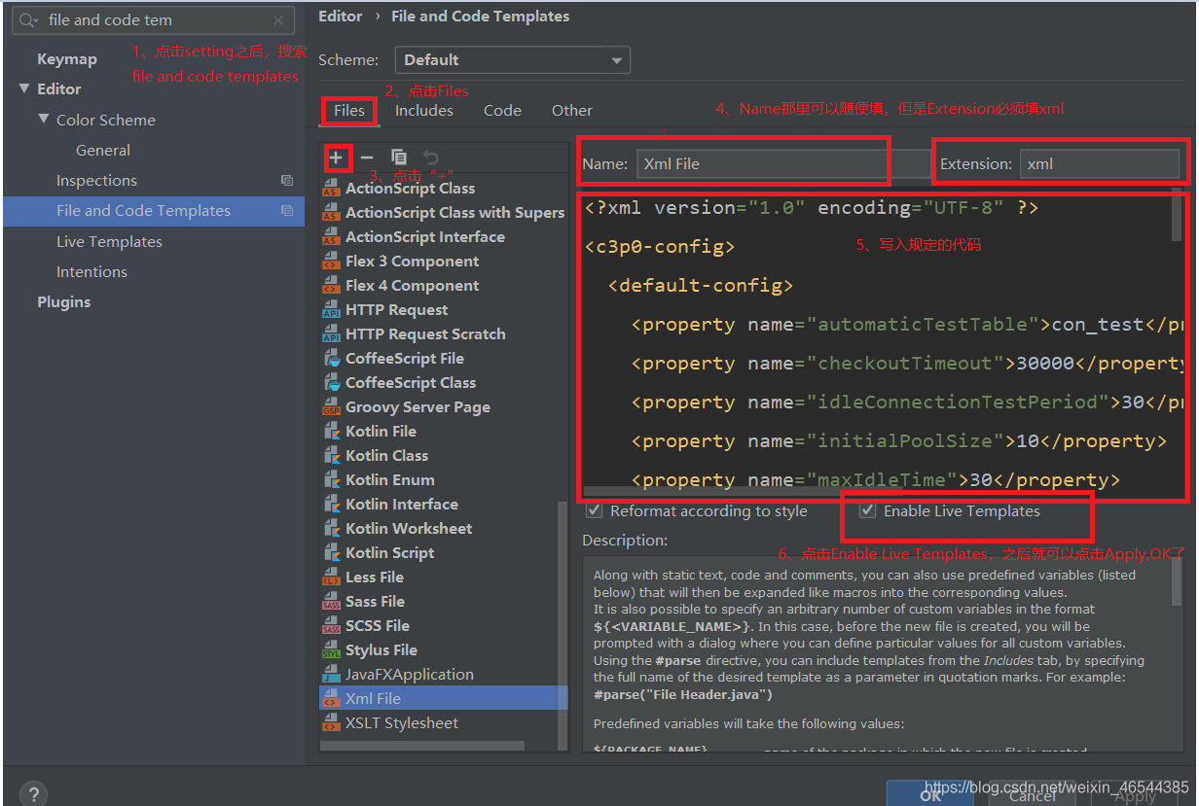Click the Xml File template icon
This screenshot has height=806, width=1199.
331,699
